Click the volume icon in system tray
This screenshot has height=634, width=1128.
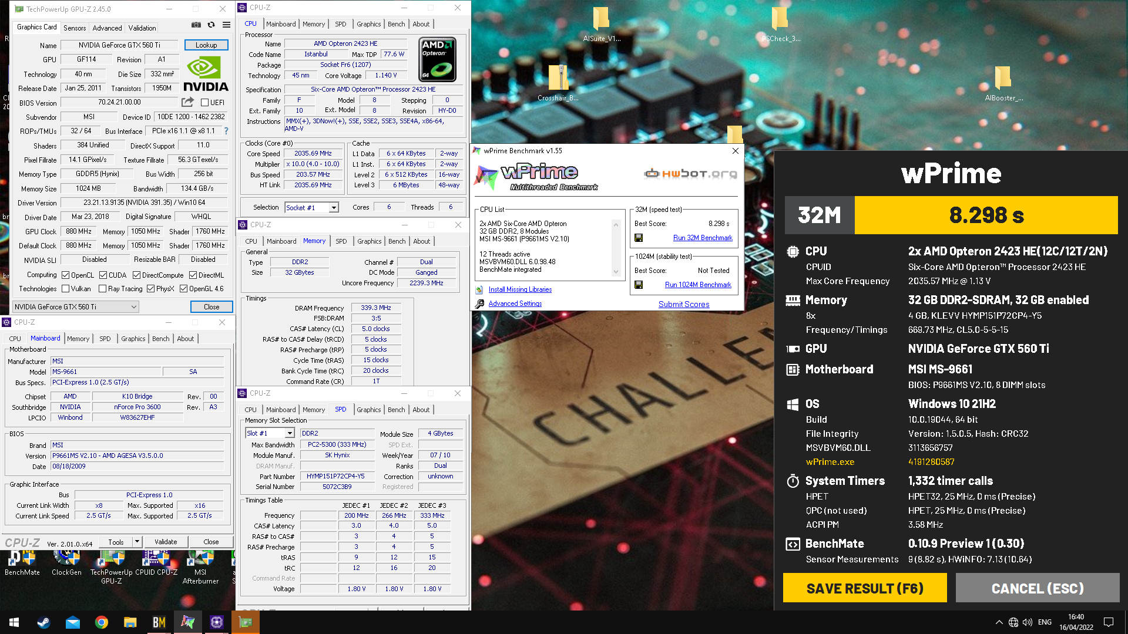pyautogui.click(x=1028, y=622)
